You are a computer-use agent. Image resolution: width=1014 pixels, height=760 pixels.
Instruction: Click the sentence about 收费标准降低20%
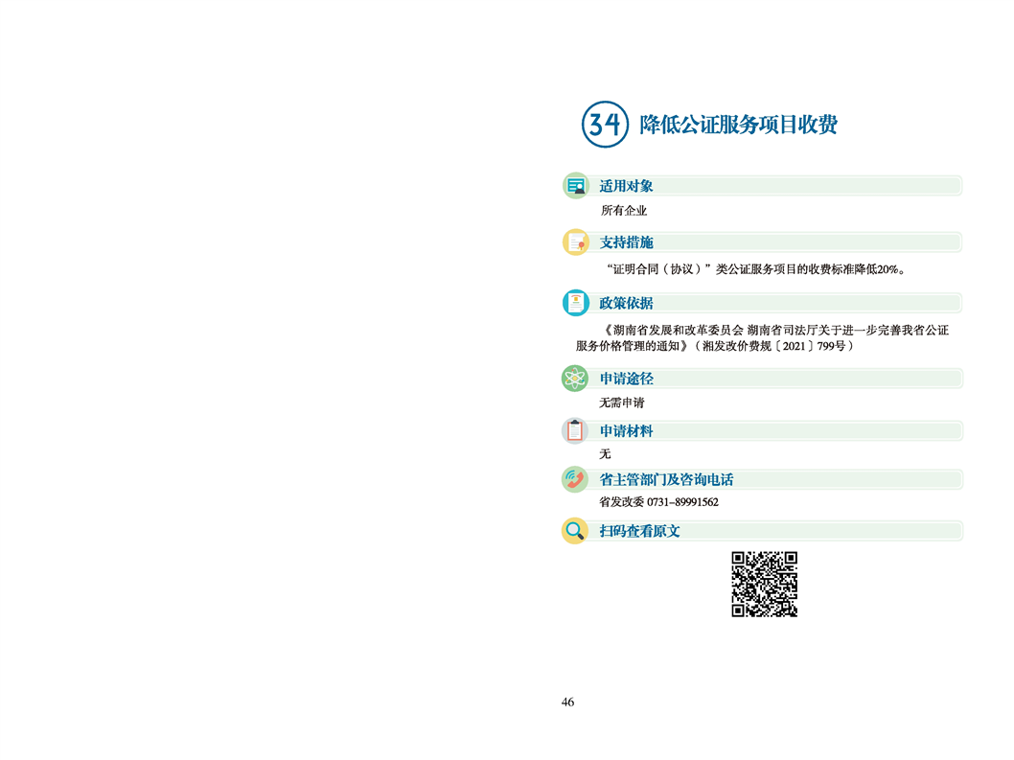[755, 269]
